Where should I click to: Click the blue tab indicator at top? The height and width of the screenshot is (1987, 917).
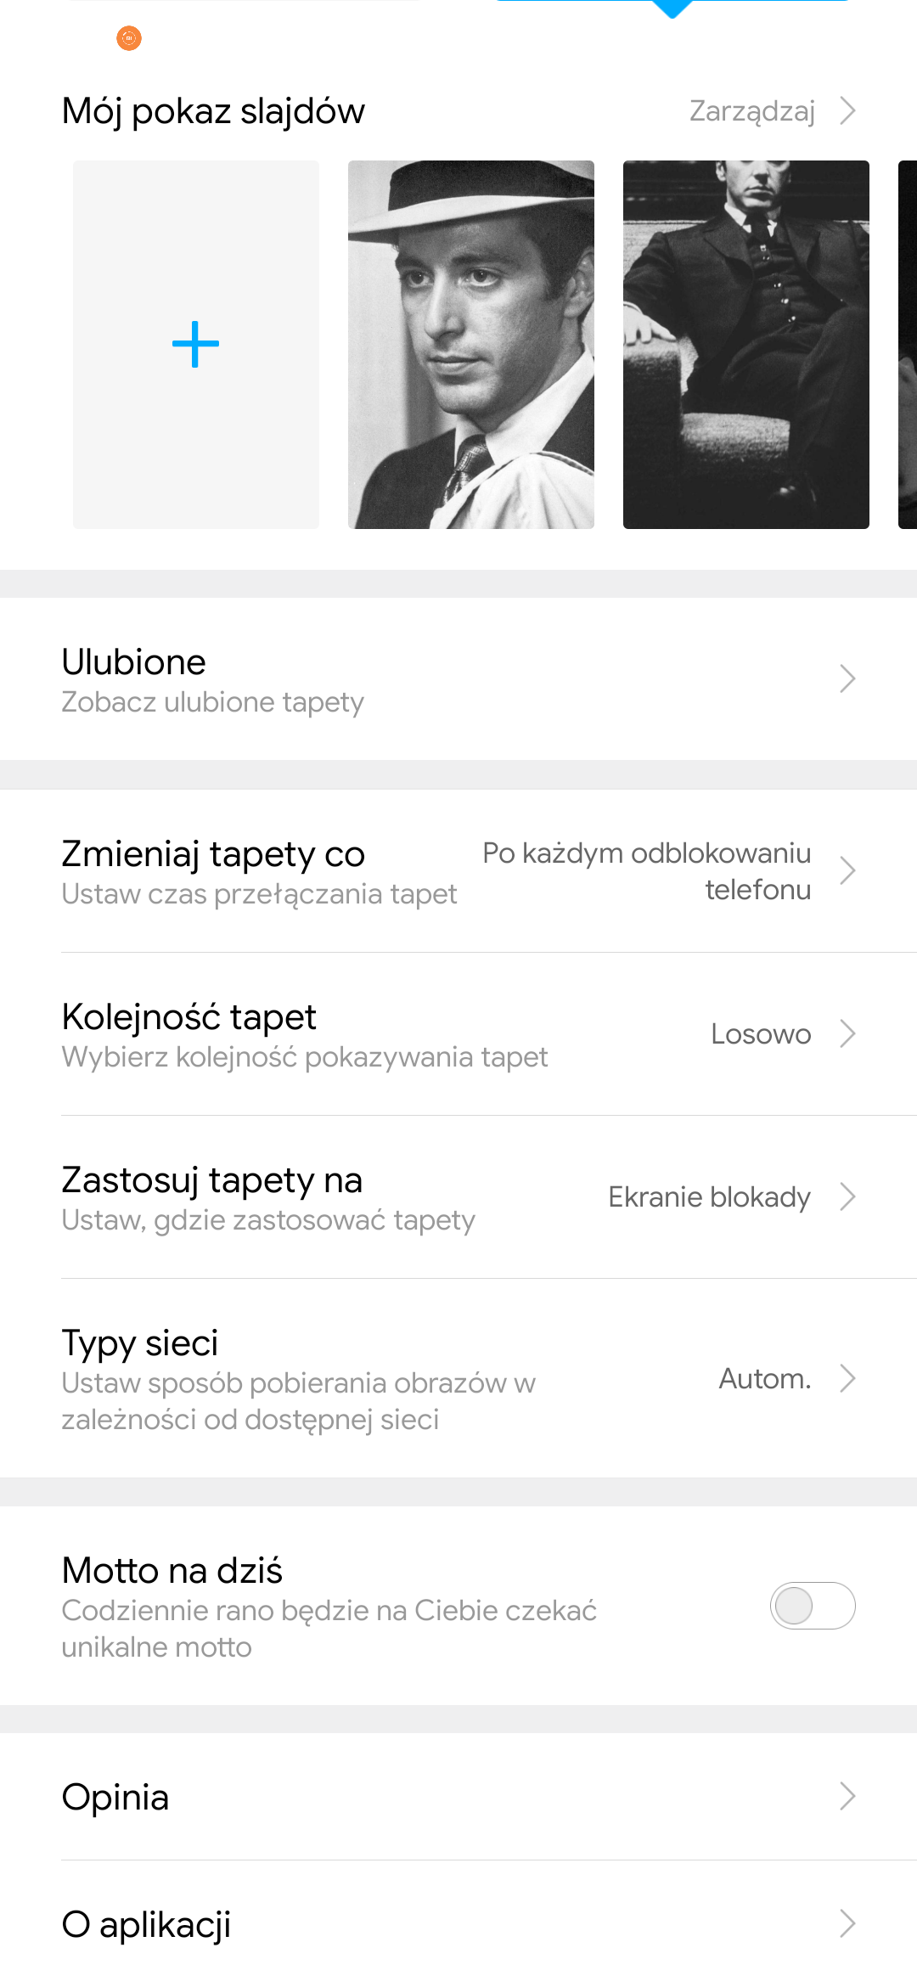pyautogui.click(x=672, y=7)
